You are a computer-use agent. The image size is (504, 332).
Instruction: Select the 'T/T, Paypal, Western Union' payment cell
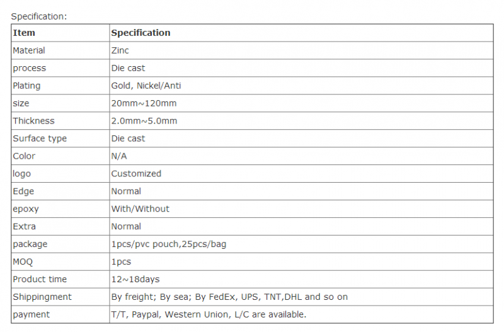(301, 314)
